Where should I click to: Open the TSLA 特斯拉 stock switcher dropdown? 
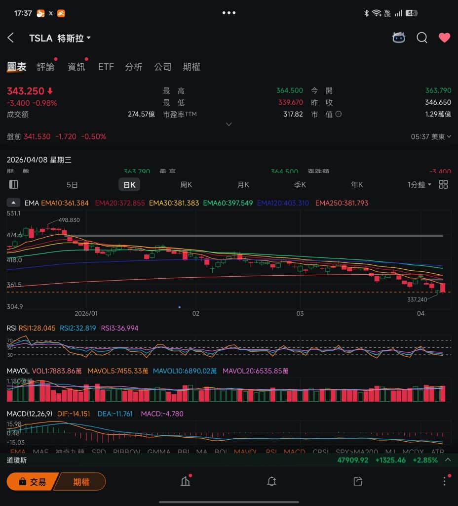(60, 38)
